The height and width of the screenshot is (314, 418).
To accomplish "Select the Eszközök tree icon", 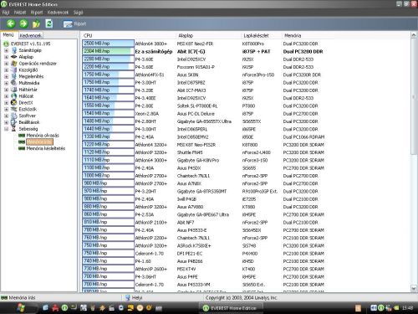I will click(x=14, y=109).
